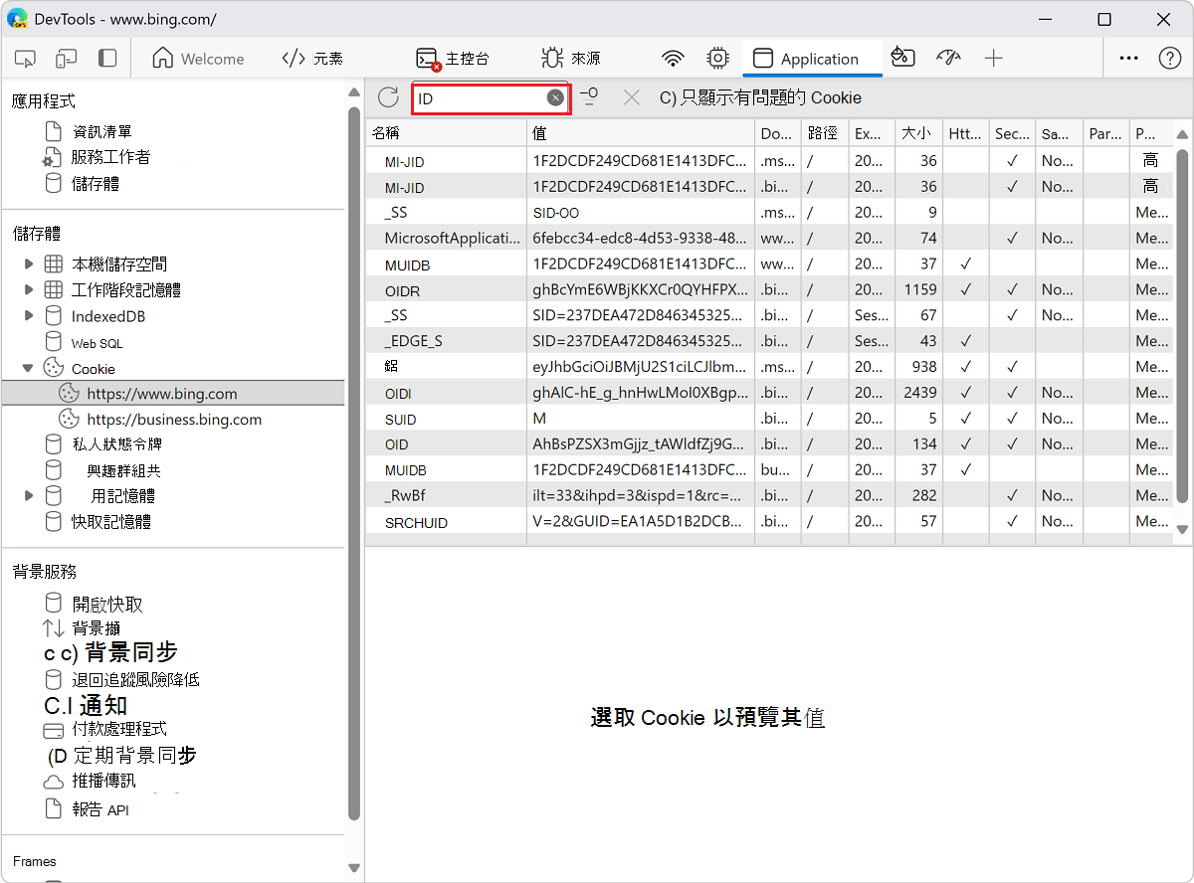
Task: Expand the 本機儲存空間 tree
Action: pos(29,263)
